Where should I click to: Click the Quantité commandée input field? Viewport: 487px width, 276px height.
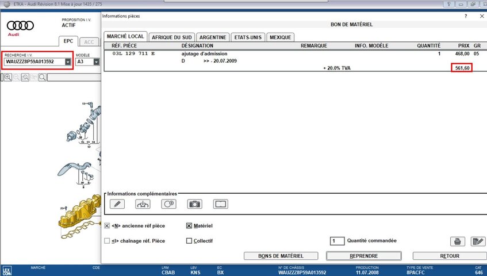(337, 241)
